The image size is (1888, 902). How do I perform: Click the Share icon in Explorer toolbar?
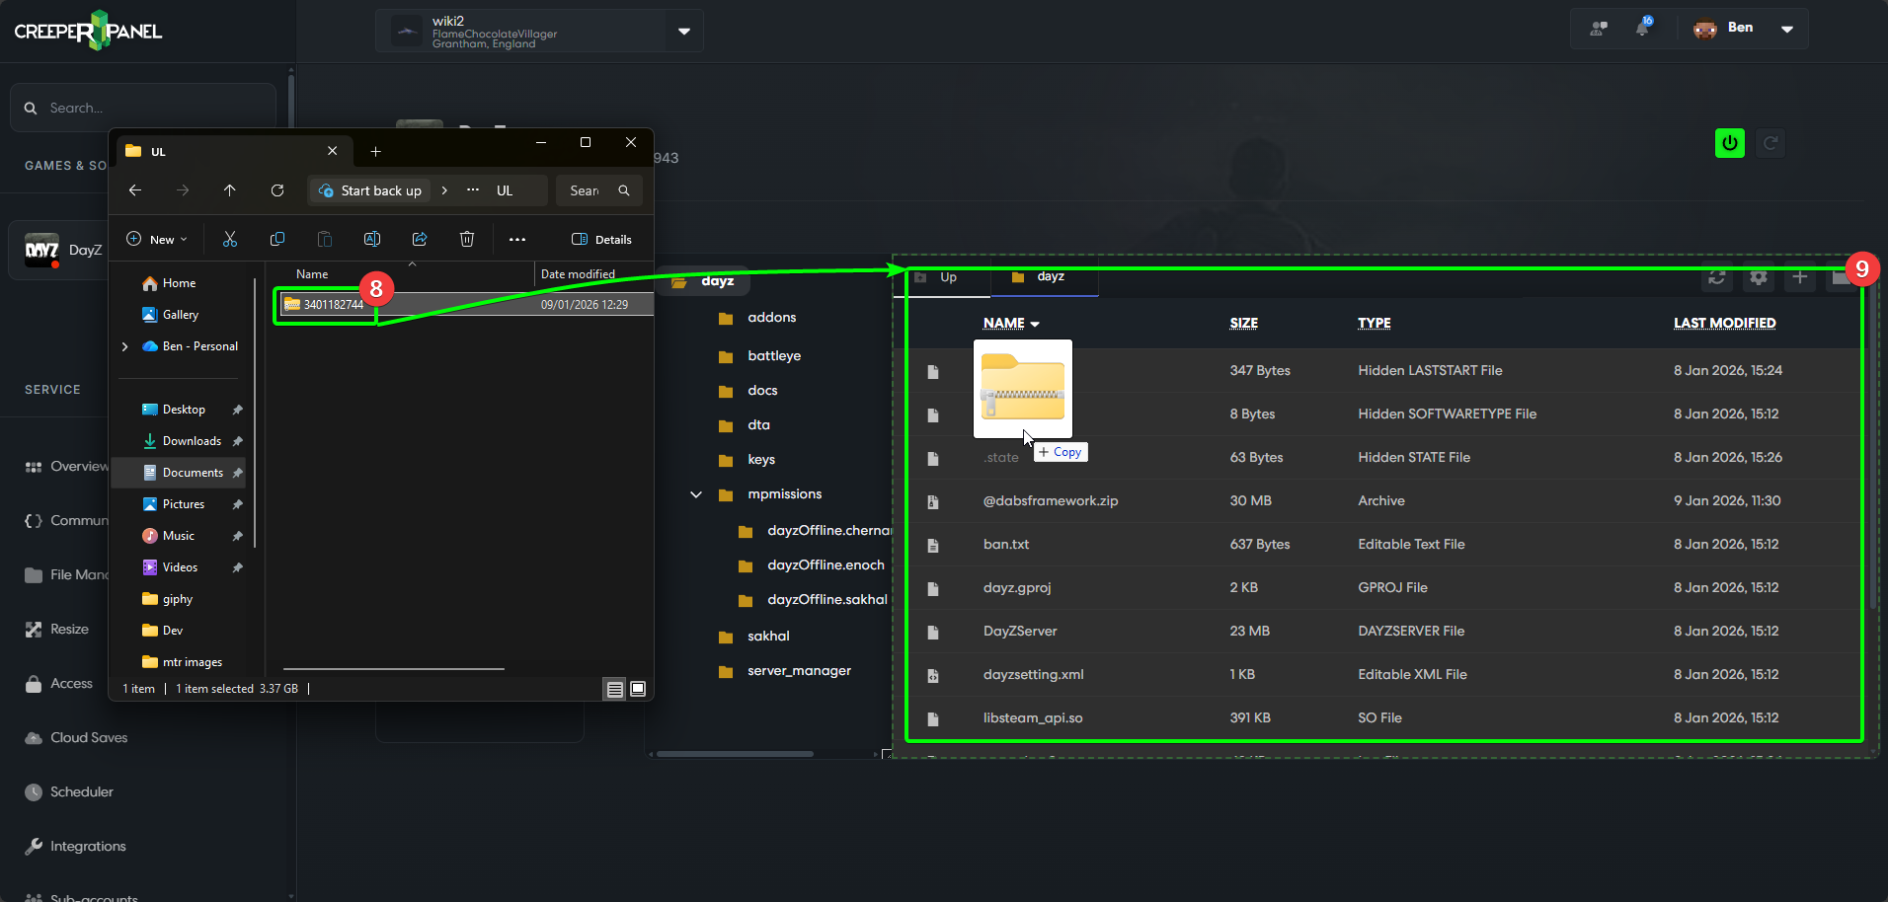(420, 239)
